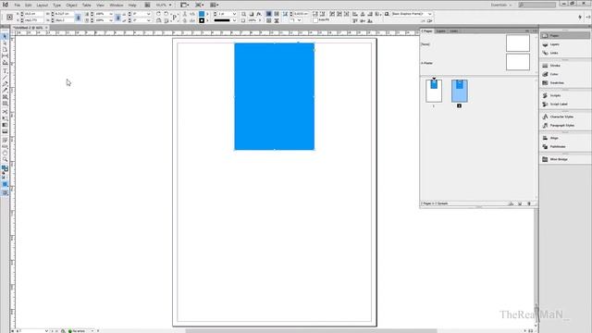The height and width of the screenshot is (333, 592).
Task: Click the search field in application bar
Action: (536, 5)
